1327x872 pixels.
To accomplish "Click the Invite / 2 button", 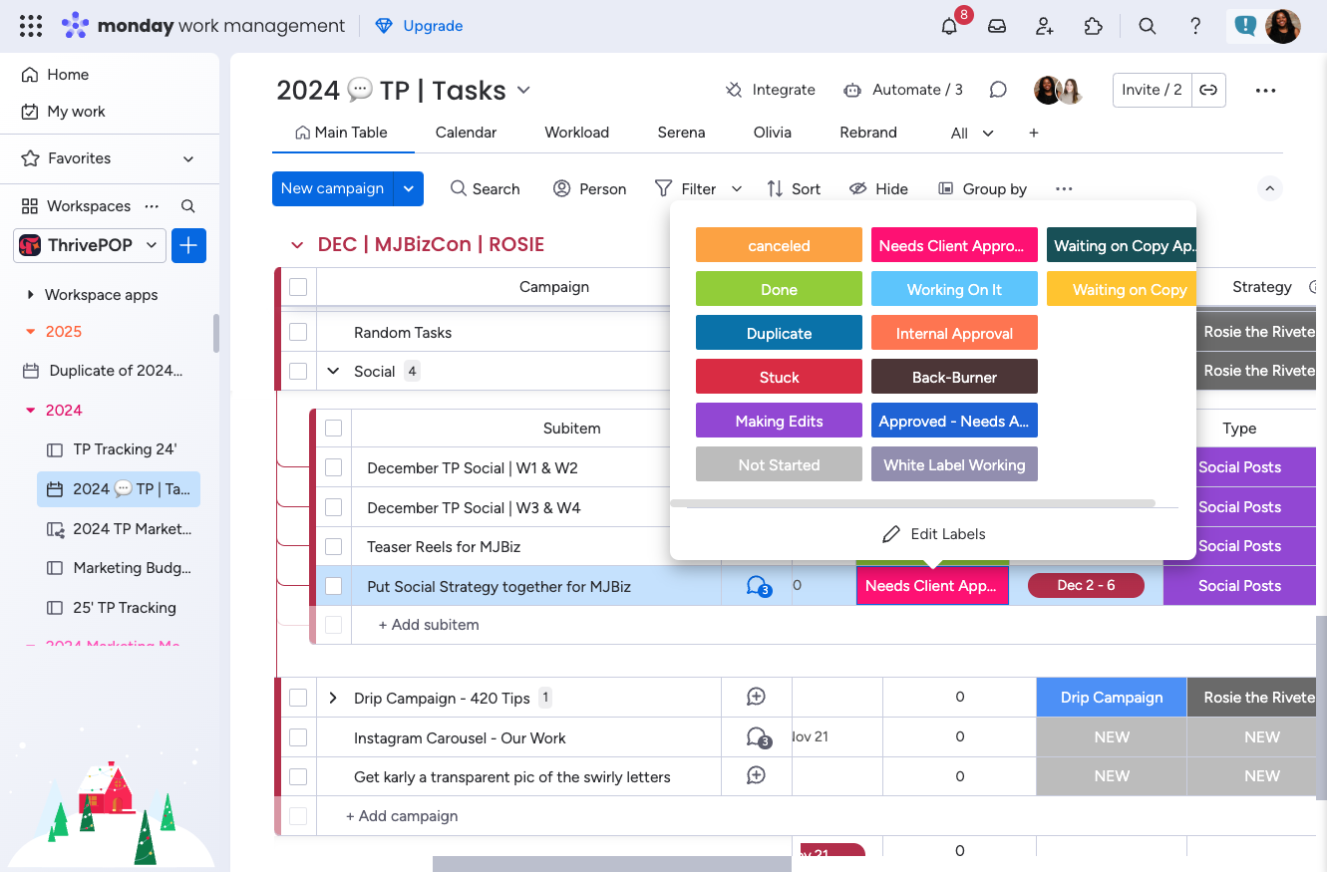I will coord(1152,90).
